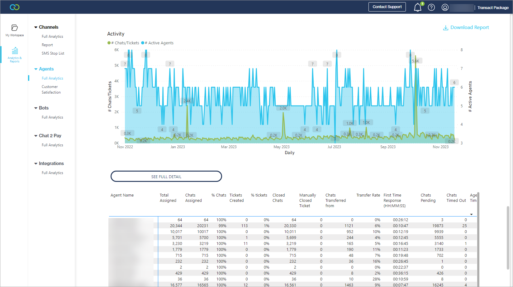513x287 pixels.
Task: Collapse the Agents section
Action: tap(36, 69)
